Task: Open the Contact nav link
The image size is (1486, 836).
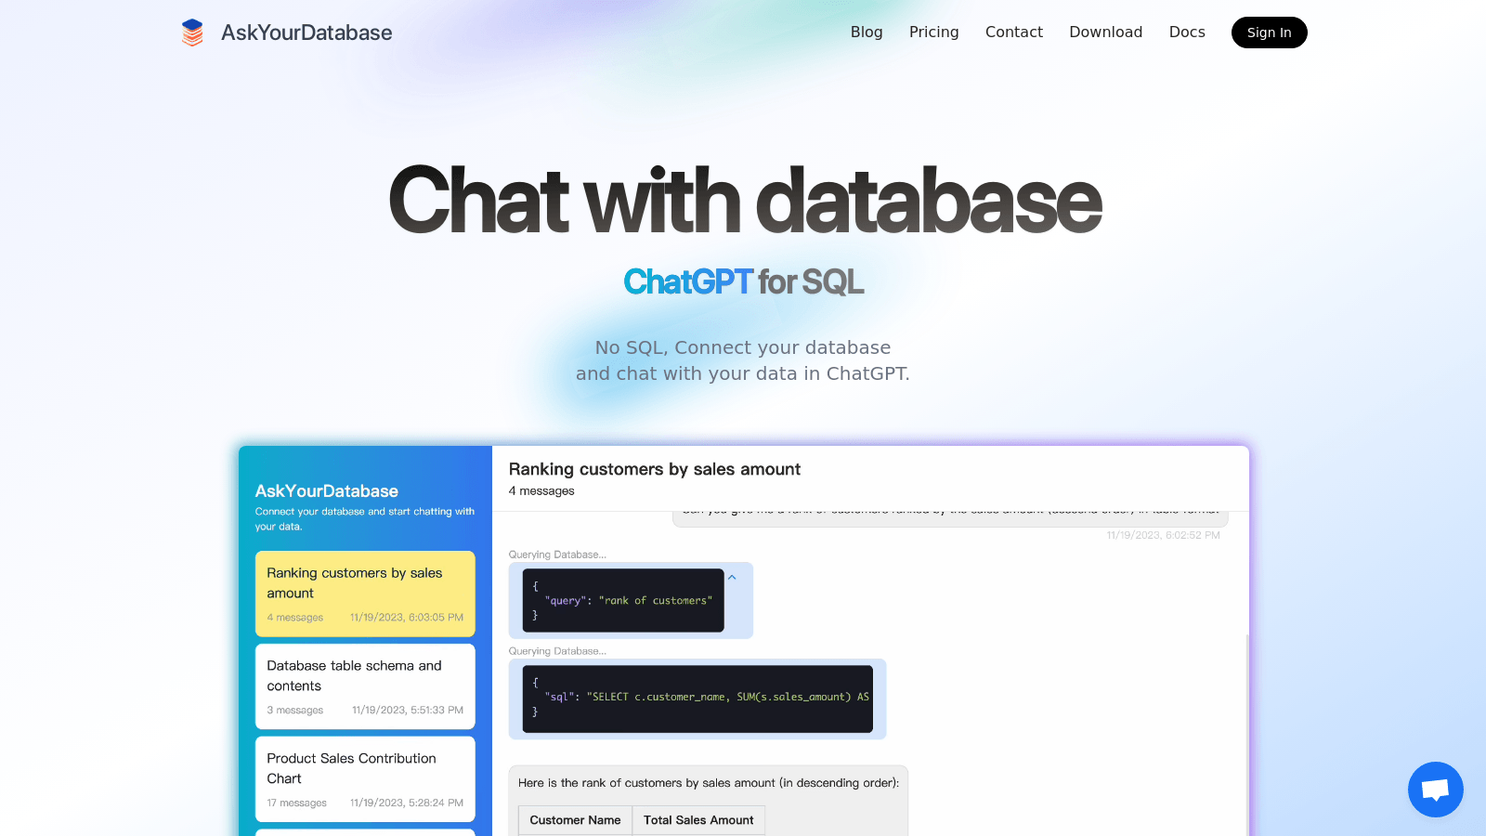Action: [x=1014, y=32]
